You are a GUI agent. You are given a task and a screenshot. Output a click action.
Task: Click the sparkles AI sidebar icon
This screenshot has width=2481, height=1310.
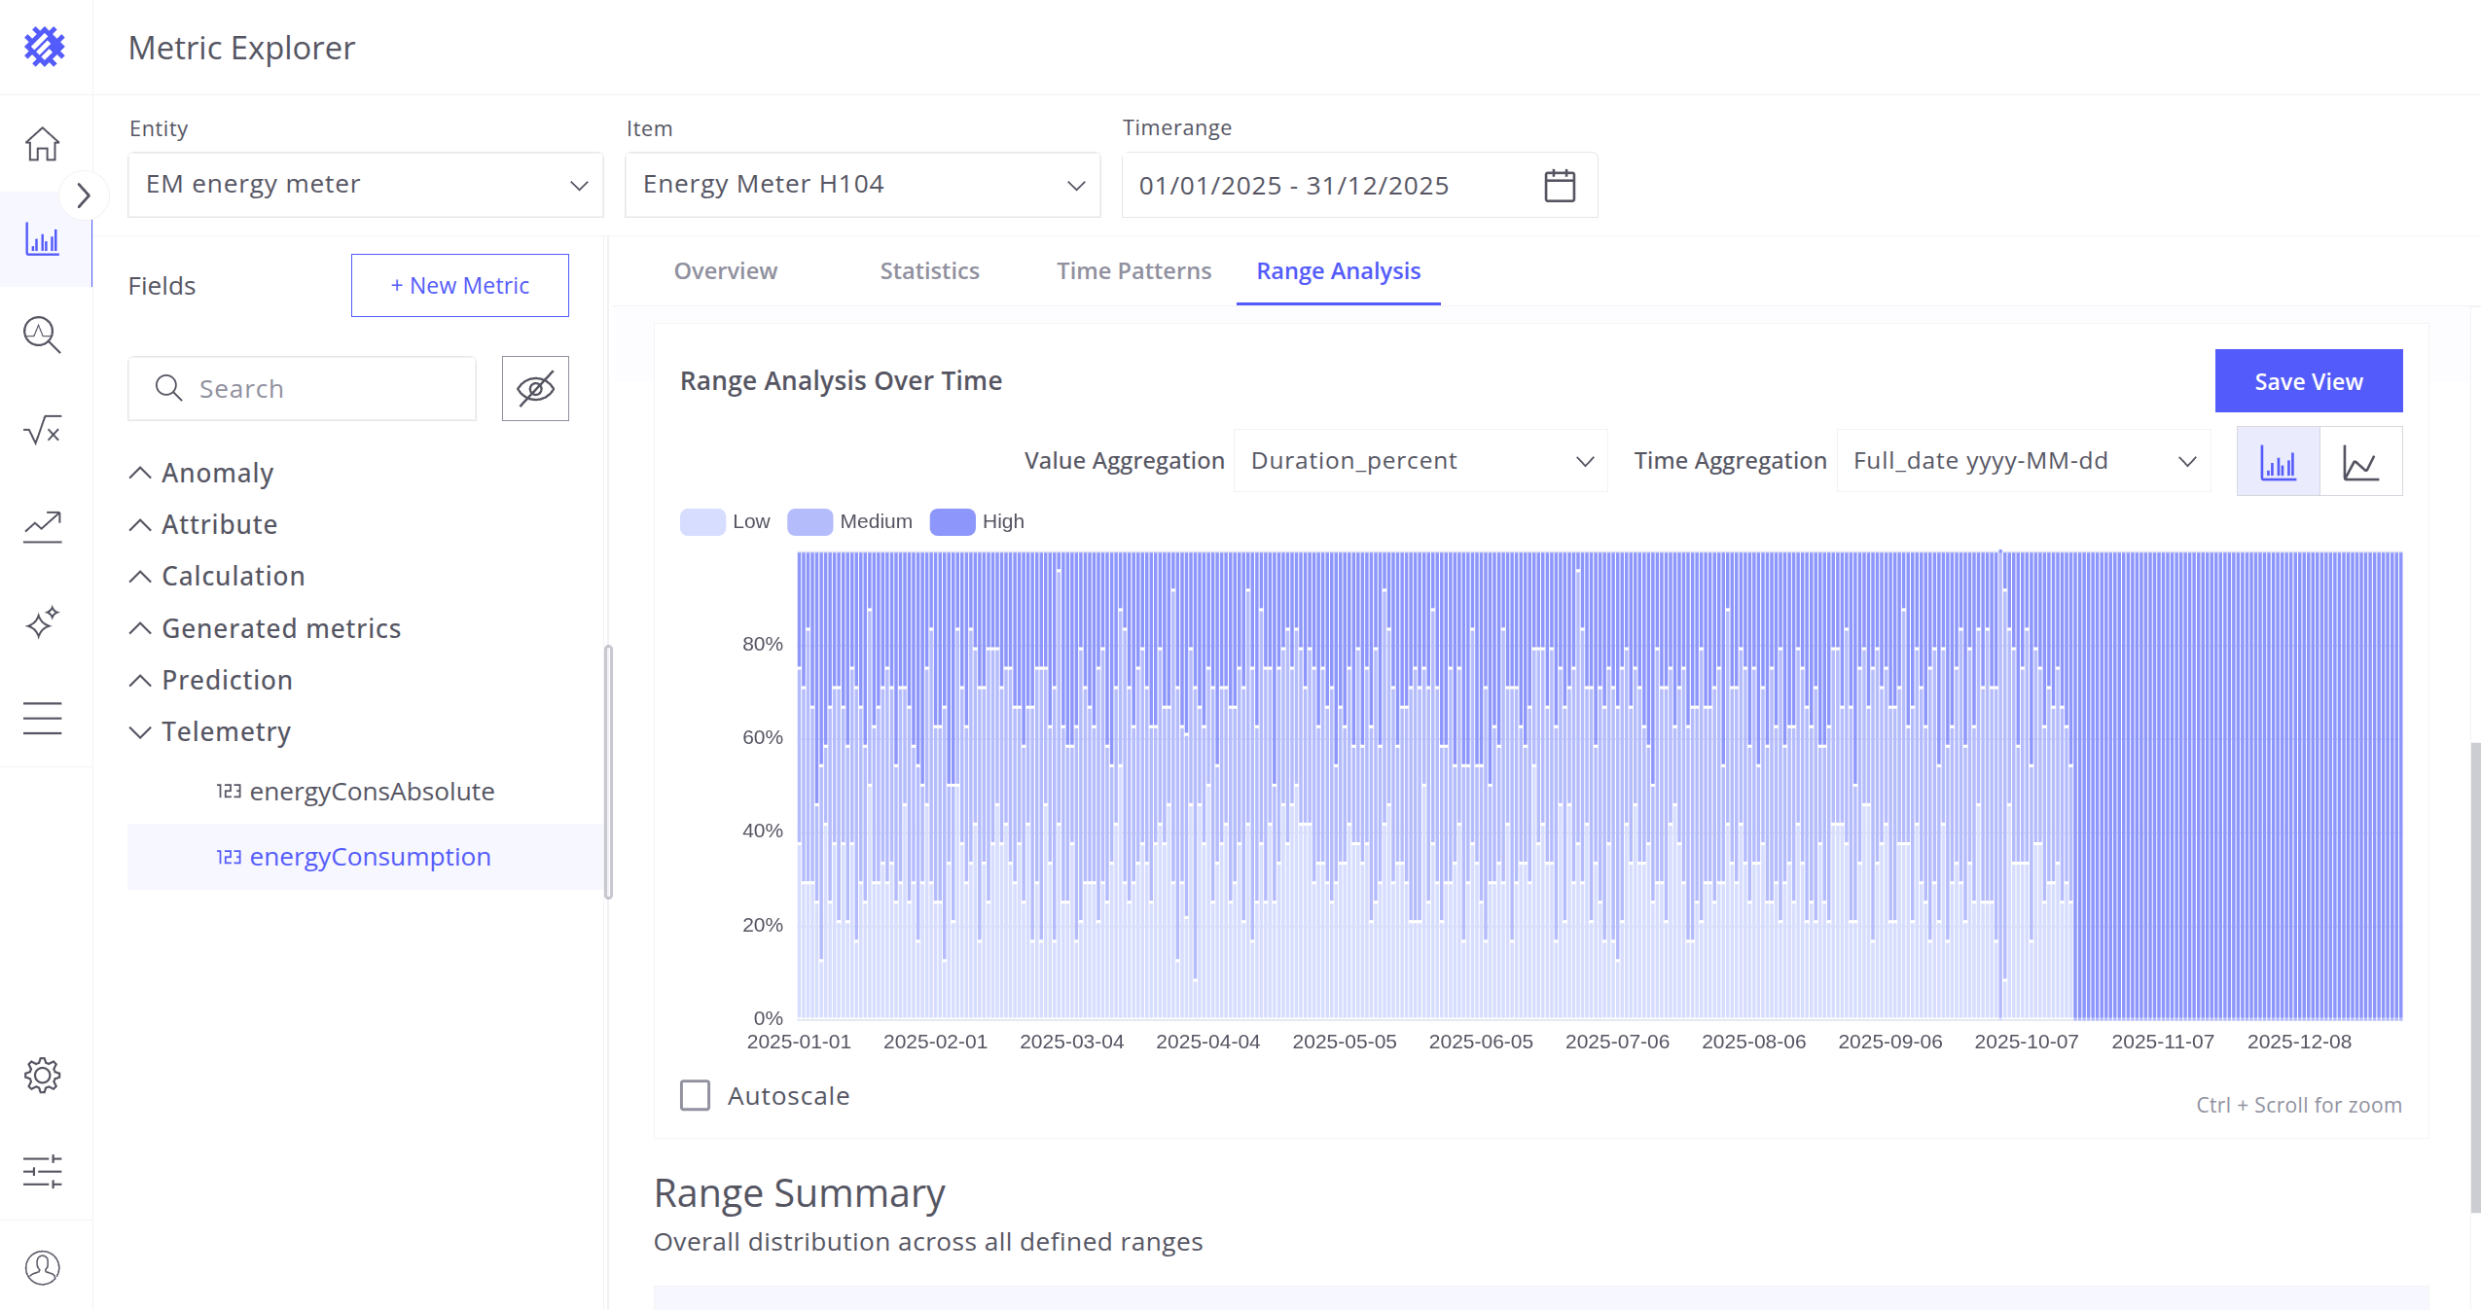pos(42,621)
